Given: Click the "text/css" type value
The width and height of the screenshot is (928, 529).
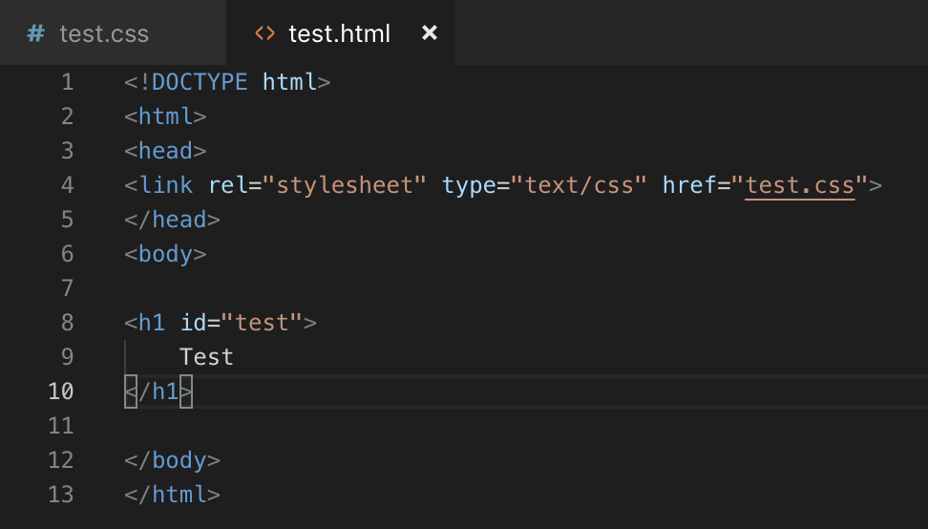Looking at the screenshot, I should pos(579,185).
